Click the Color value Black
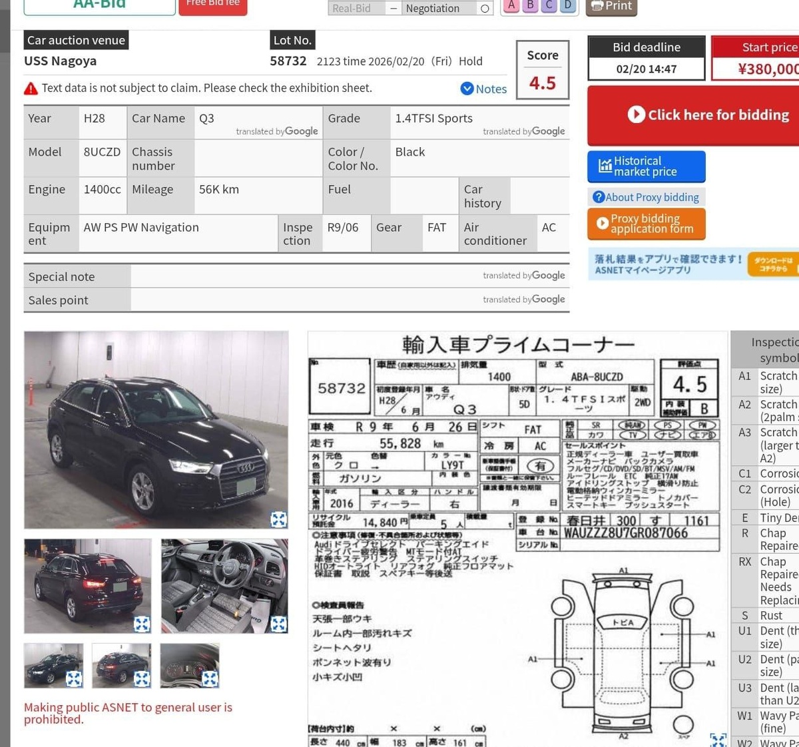 coord(410,152)
